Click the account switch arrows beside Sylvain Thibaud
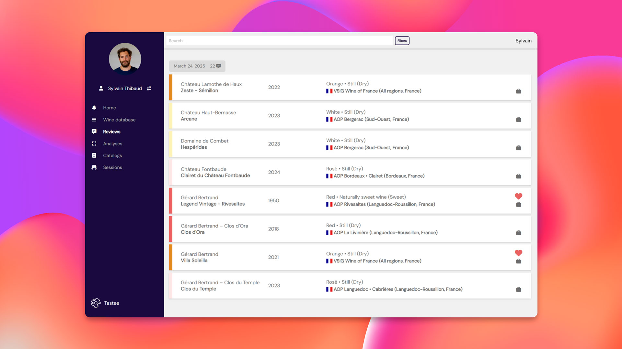 pyautogui.click(x=149, y=88)
